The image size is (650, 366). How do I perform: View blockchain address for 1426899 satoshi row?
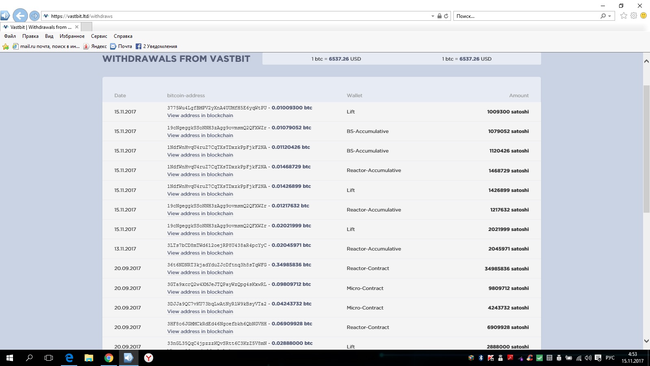pos(200,194)
